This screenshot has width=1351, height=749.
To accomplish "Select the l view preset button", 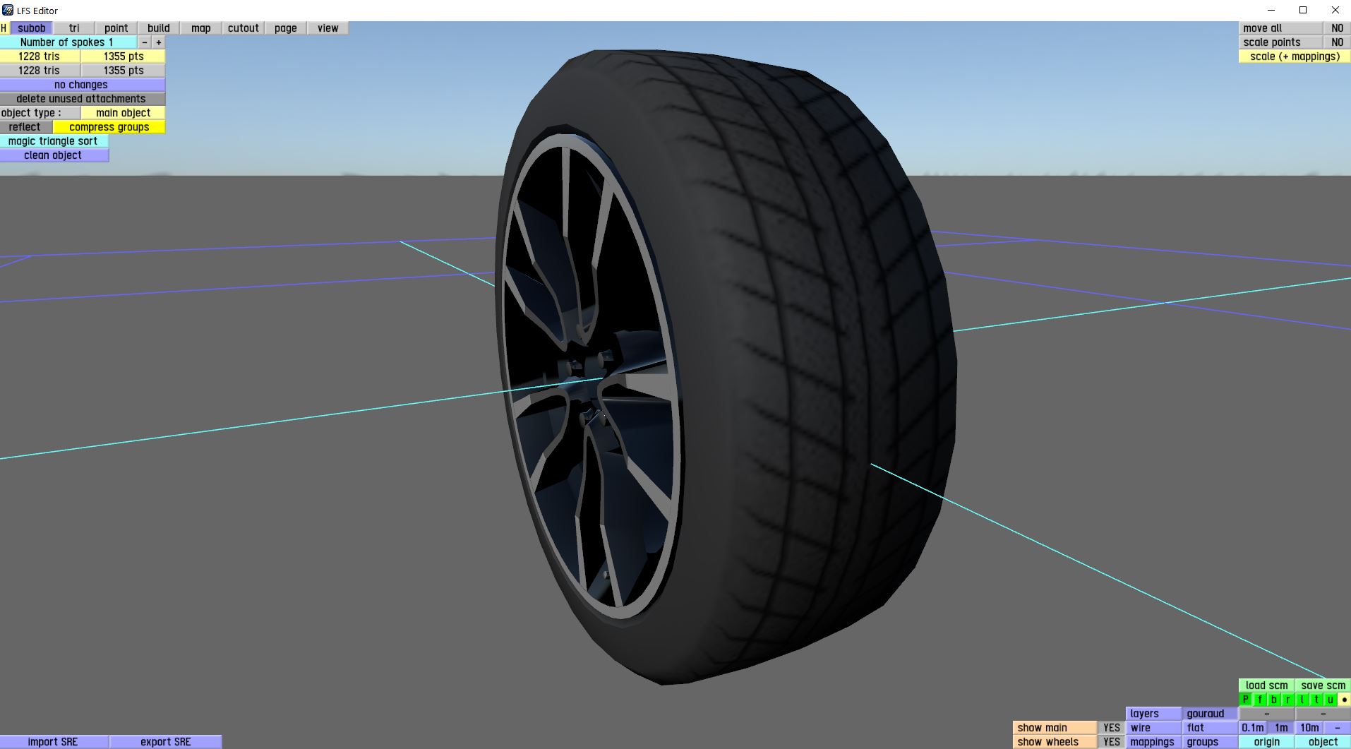I will pos(1302,700).
